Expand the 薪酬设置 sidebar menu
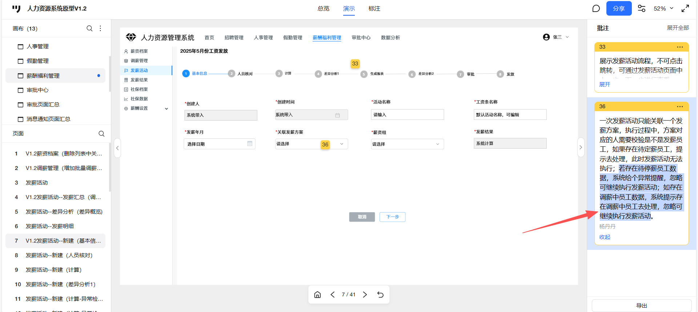 coord(167,109)
